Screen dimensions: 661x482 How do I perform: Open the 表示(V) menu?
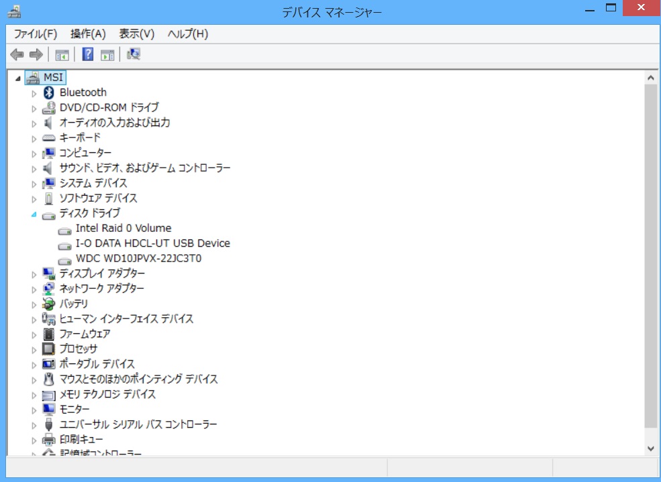pyautogui.click(x=137, y=34)
